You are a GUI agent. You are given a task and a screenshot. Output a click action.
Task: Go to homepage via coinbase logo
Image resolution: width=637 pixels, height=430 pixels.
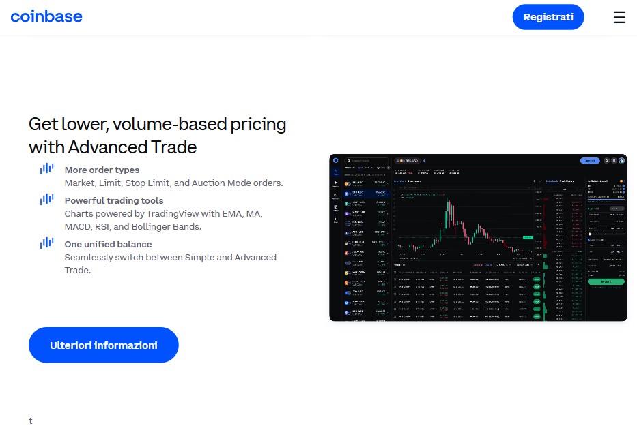click(x=46, y=16)
